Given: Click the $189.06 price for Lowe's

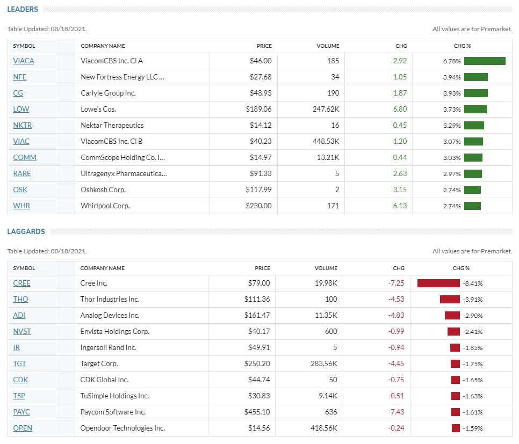Looking at the screenshot, I should coord(258,109).
